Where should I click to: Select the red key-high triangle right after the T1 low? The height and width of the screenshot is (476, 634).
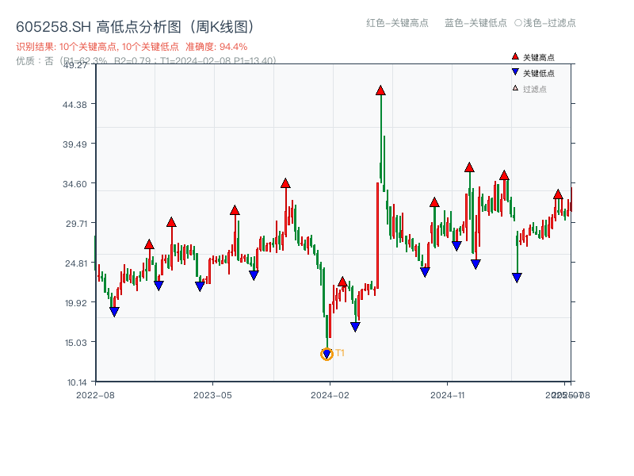[342, 282]
